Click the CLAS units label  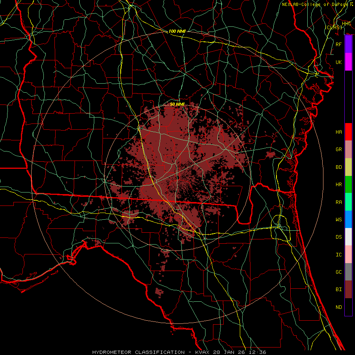pos(333,27)
